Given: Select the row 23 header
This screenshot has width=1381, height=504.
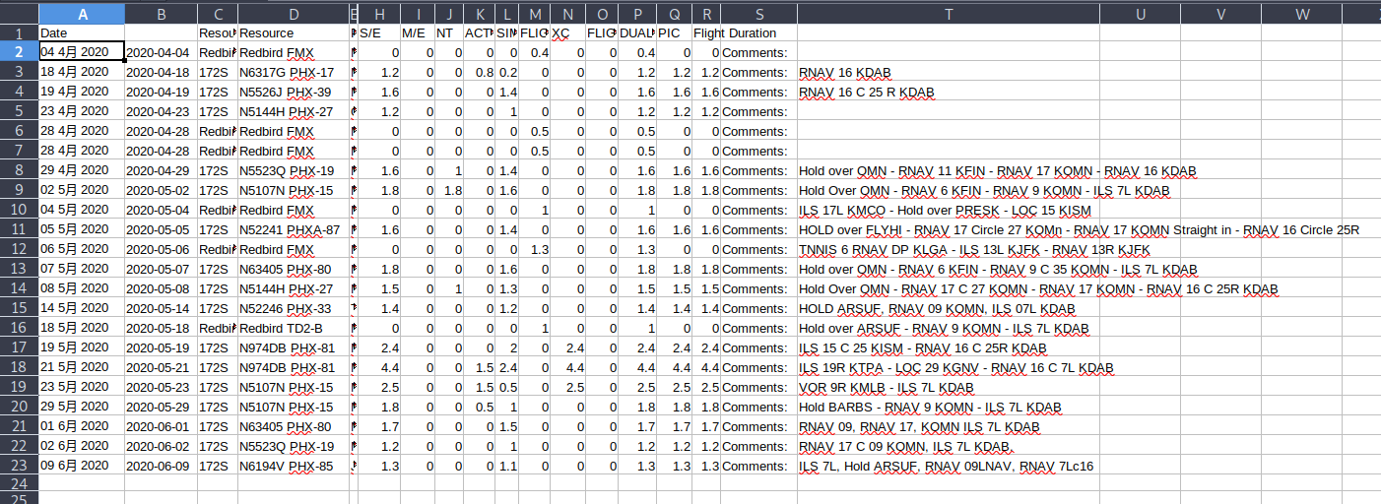Looking at the screenshot, I should tap(19, 466).
